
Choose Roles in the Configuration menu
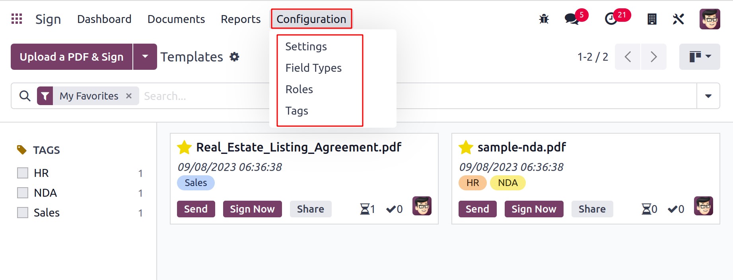tap(299, 89)
